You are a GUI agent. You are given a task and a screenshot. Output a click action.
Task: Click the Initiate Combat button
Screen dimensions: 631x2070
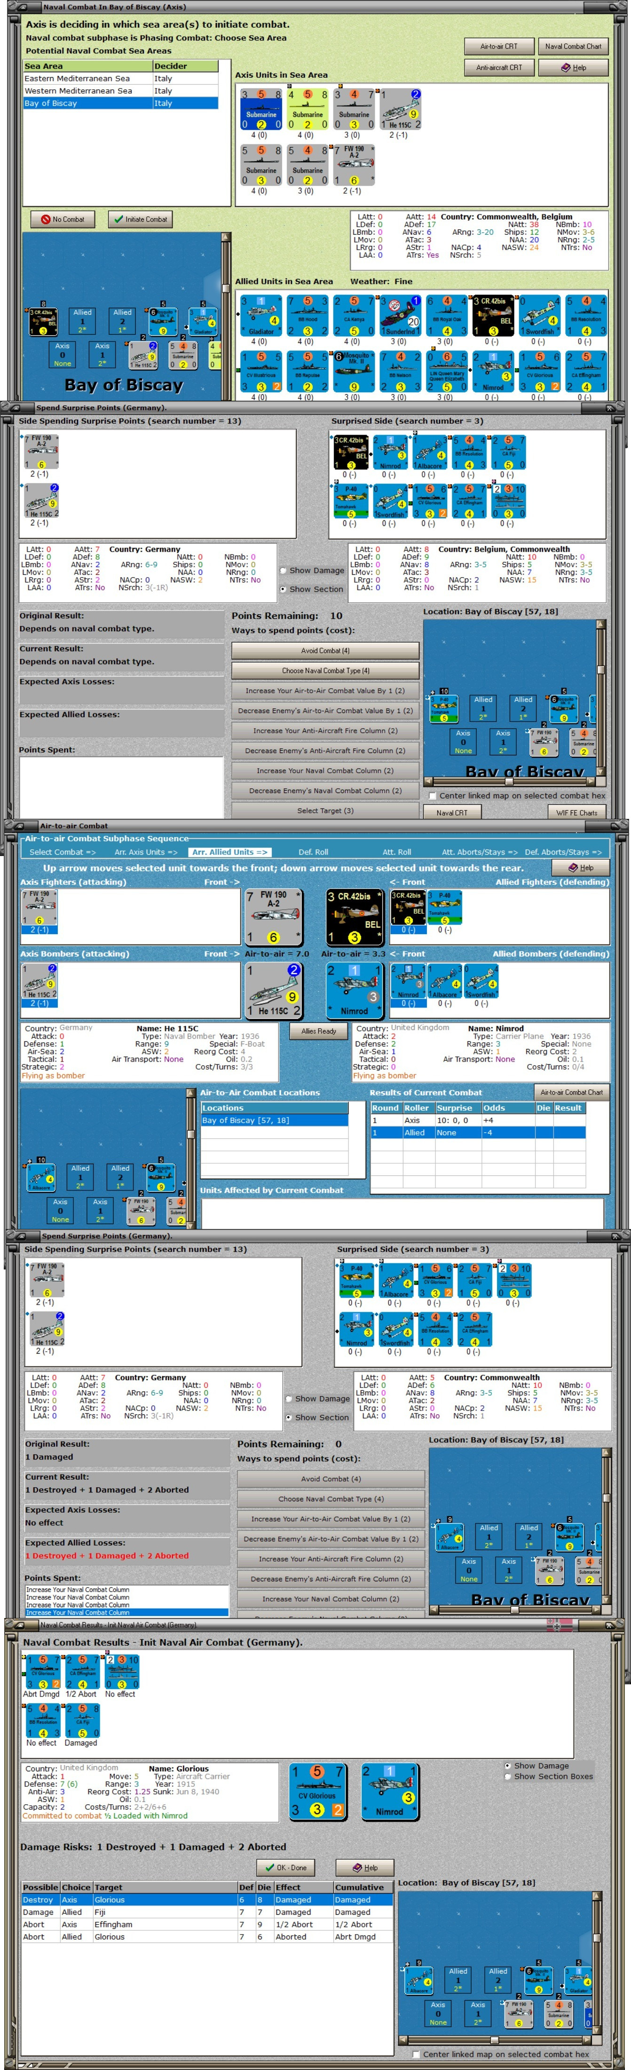[141, 219]
